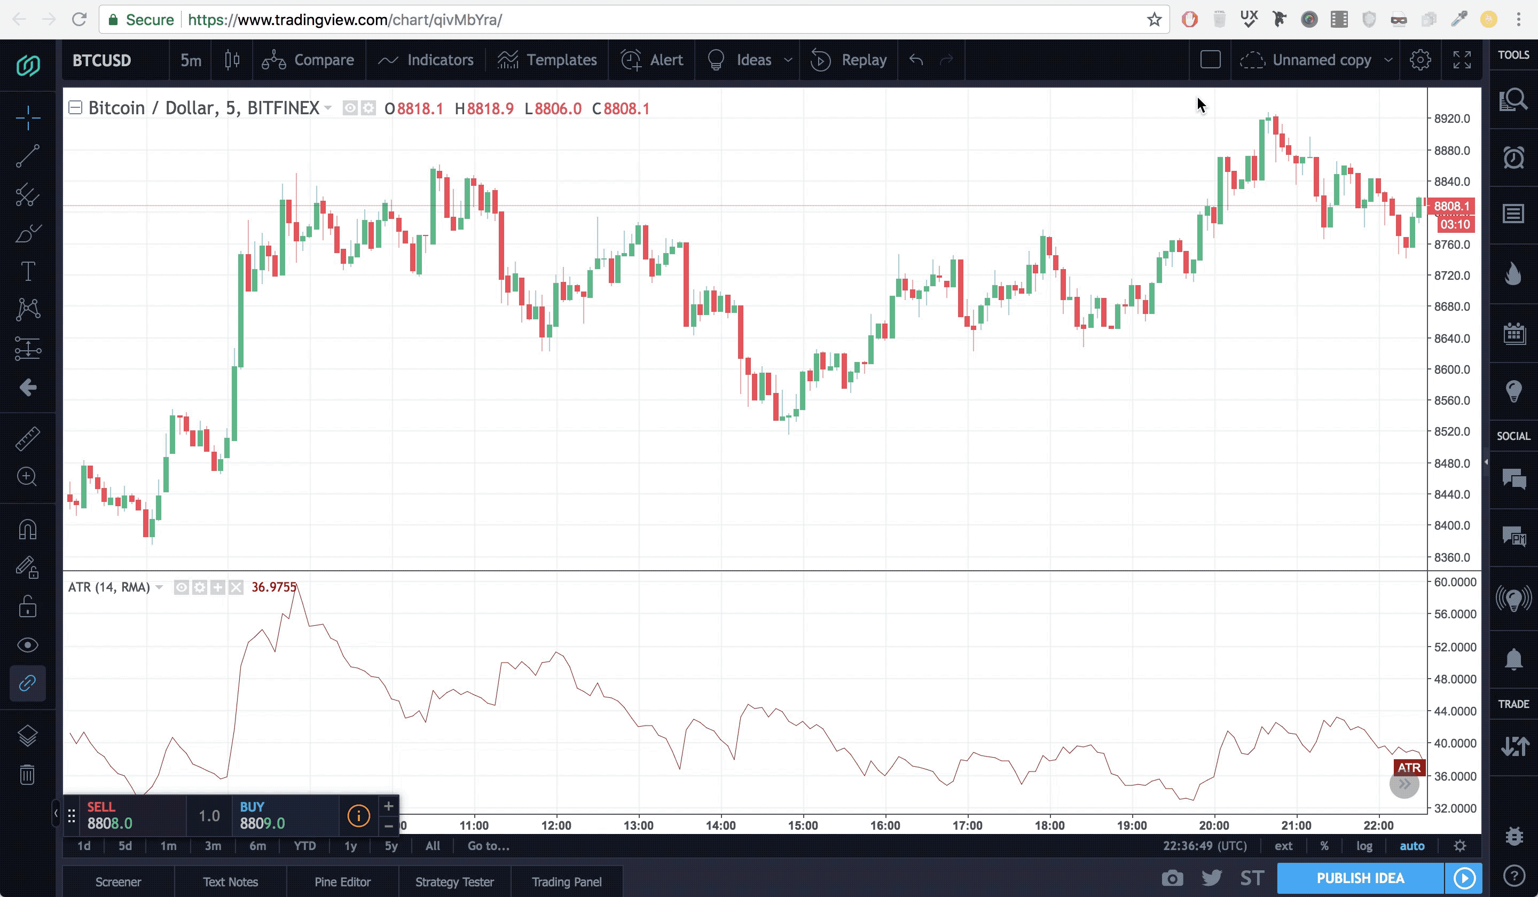Open chart properties gear in top toolbar

click(1420, 60)
